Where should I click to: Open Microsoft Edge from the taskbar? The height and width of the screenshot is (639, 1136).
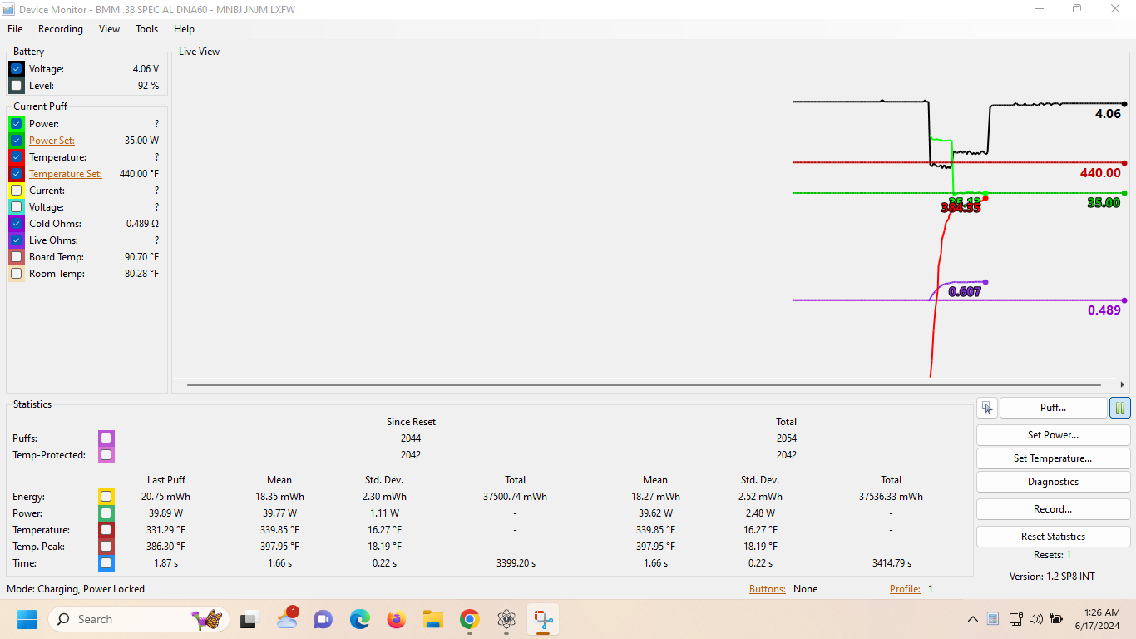tap(359, 619)
